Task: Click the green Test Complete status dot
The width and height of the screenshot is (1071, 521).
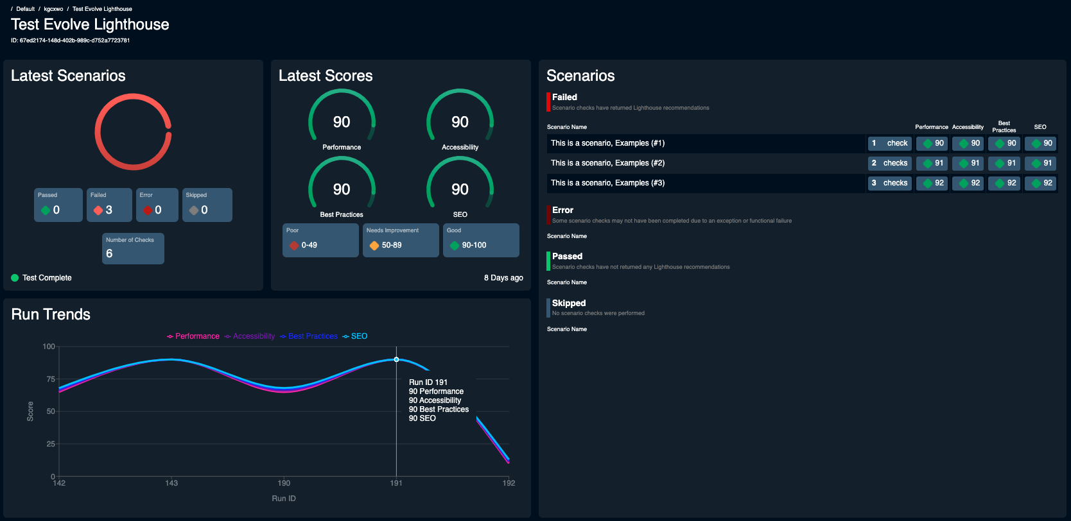Action: click(x=15, y=278)
